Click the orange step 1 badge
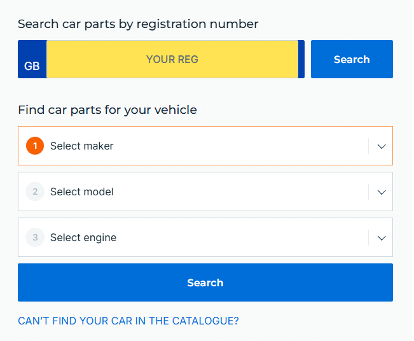 35,146
